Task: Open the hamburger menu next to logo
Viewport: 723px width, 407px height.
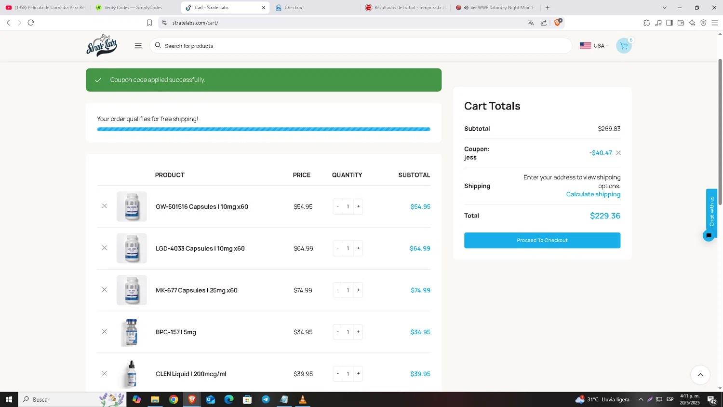Action: point(138,46)
